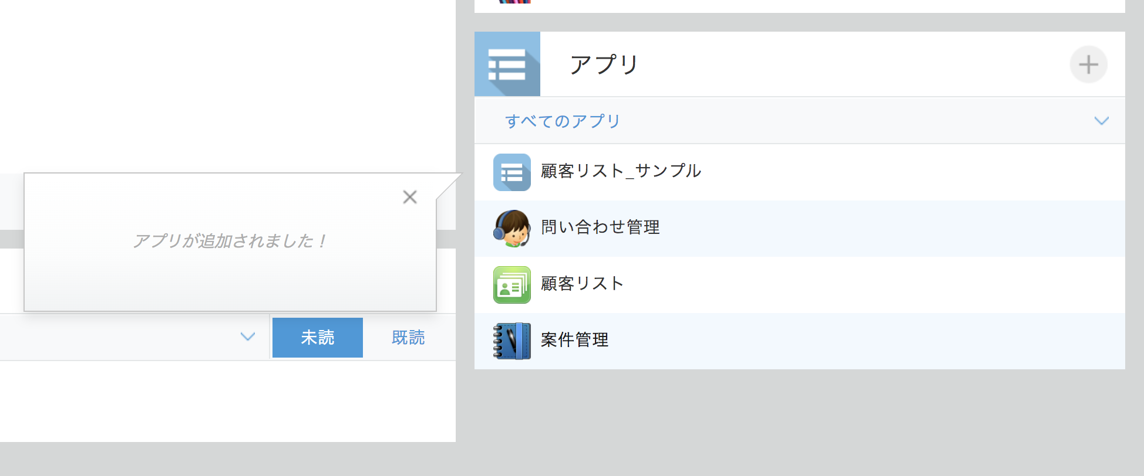The image size is (1144, 476).
Task: Open 問い合わせ管理 app name
Action: [x=600, y=227]
